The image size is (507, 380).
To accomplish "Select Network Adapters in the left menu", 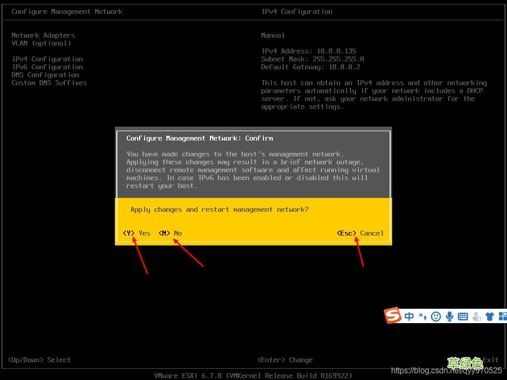I will pos(43,35).
